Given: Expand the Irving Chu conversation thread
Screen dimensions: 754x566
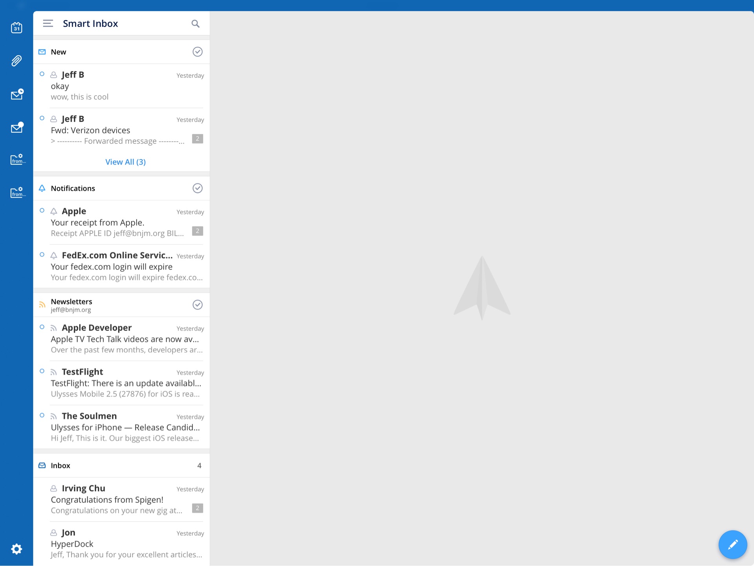Looking at the screenshot, I should pyautogui.click(x=197, y=508).
